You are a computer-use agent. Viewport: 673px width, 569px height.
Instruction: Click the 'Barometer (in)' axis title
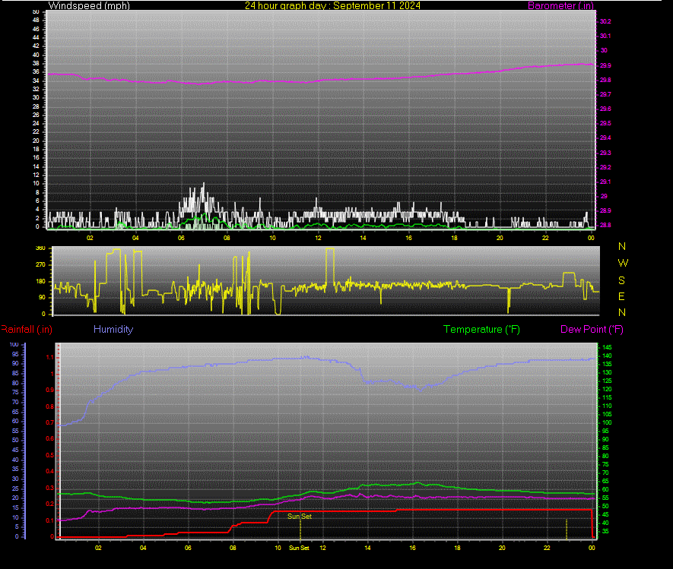560,5
